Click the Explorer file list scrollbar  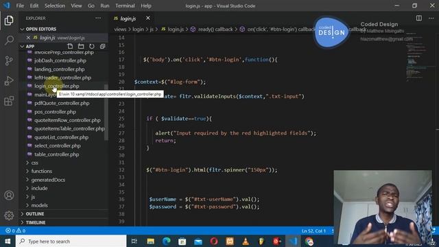106,112
